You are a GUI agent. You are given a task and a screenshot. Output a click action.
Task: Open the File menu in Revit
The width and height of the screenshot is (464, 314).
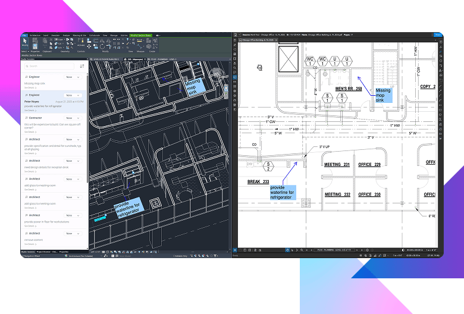click(x=24, y=35)
